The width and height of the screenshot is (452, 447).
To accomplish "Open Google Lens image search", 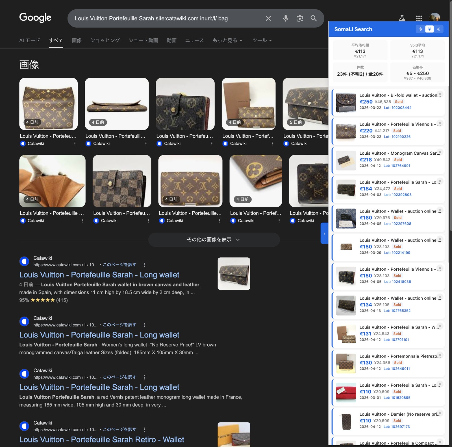I will (x=300, y=18).
